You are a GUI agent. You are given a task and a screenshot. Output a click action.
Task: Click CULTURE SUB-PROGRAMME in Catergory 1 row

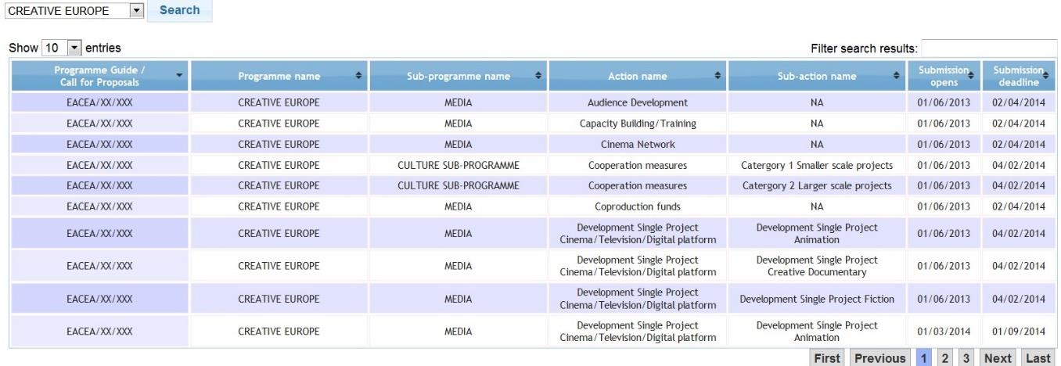coord(458,165)
